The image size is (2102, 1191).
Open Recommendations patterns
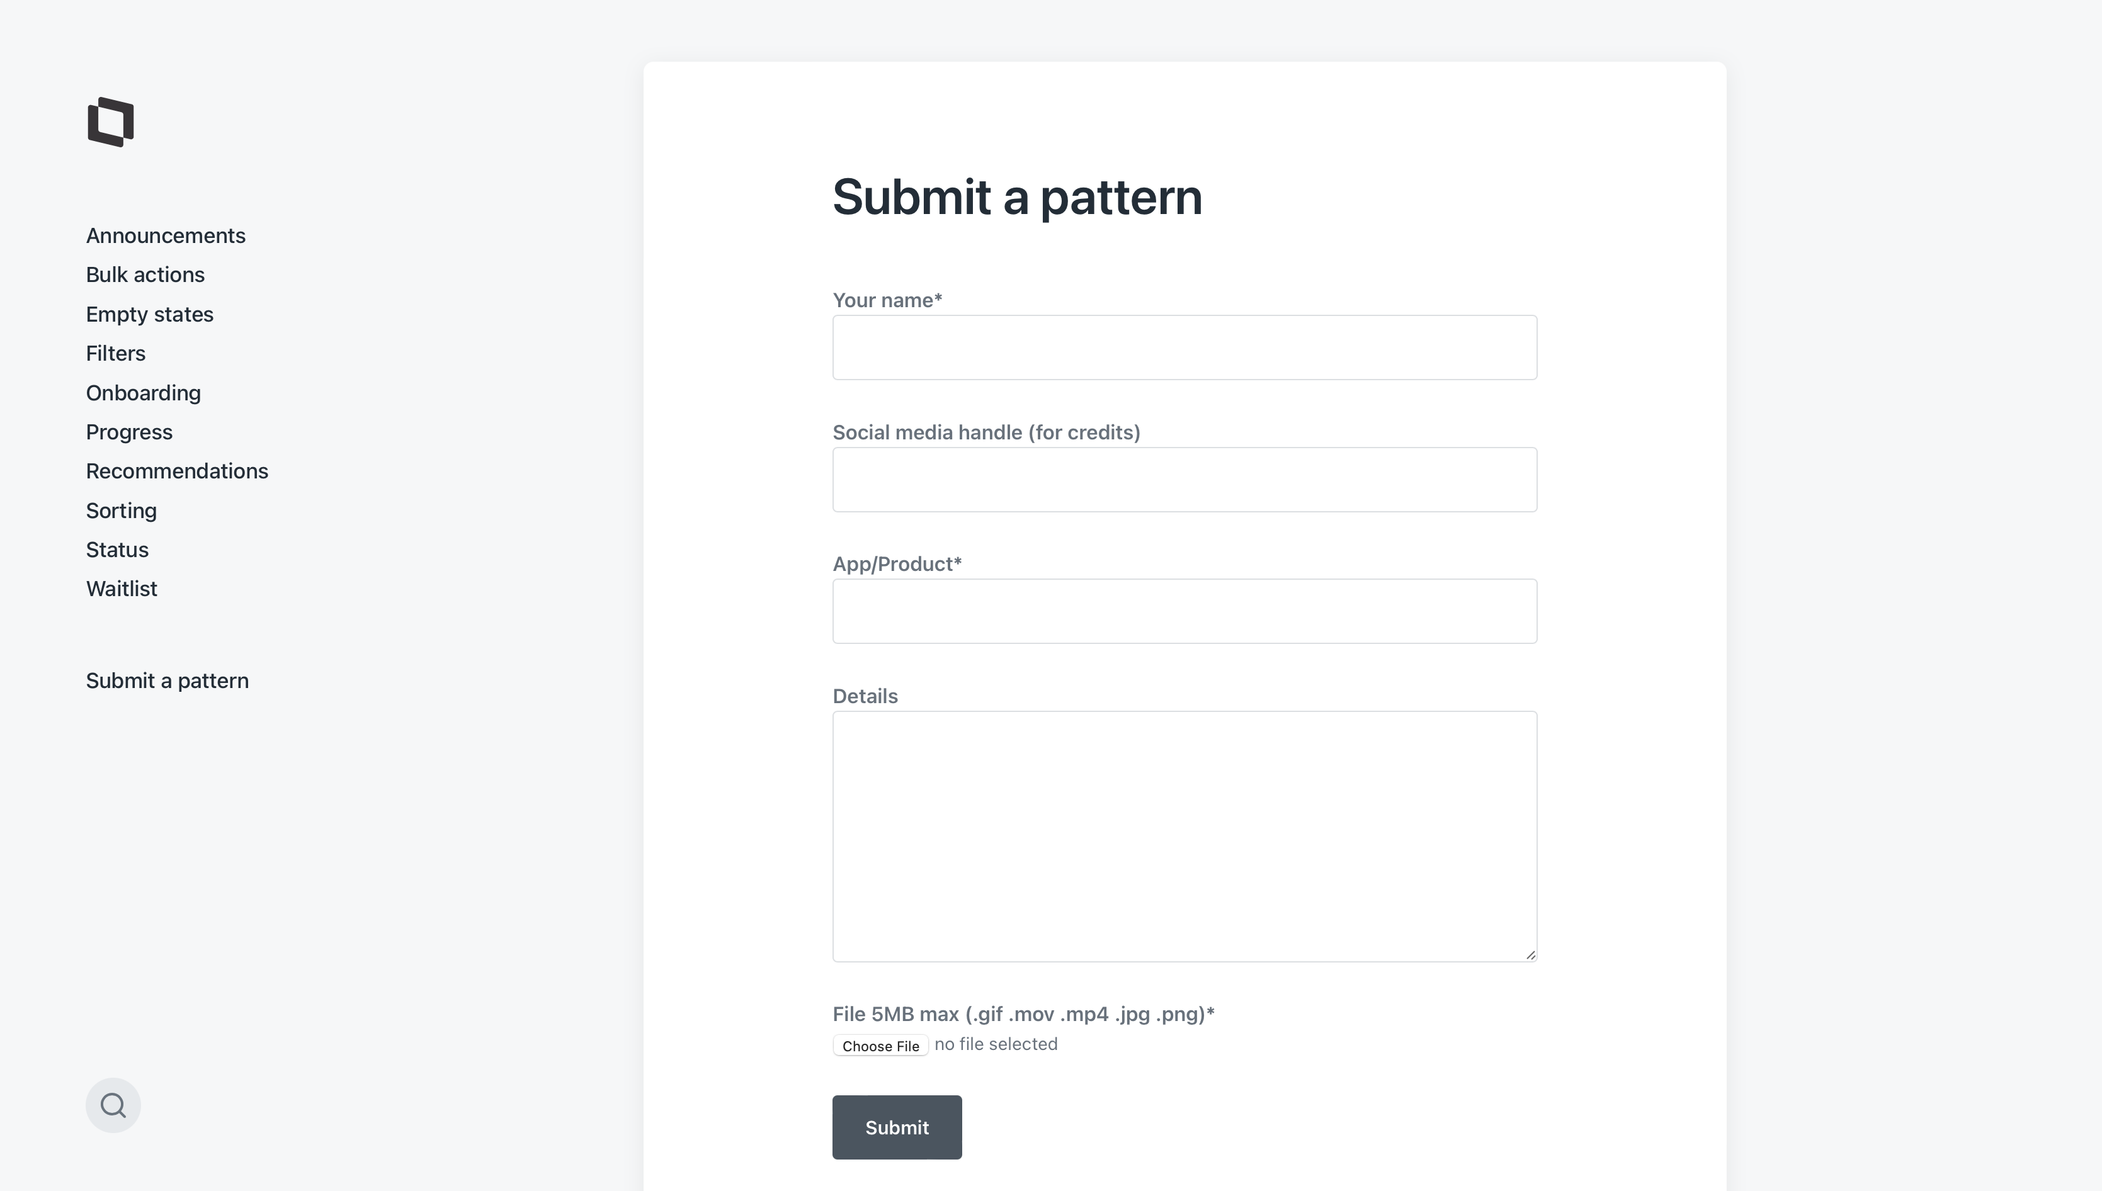coord(177,470)
